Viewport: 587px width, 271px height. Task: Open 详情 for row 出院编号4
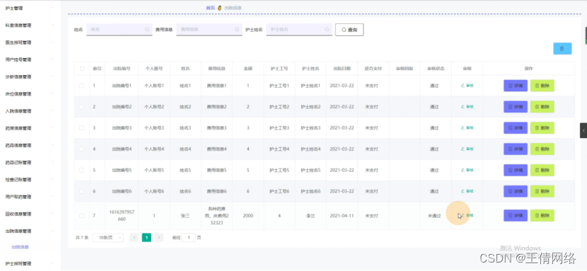(x=516, y=149)
